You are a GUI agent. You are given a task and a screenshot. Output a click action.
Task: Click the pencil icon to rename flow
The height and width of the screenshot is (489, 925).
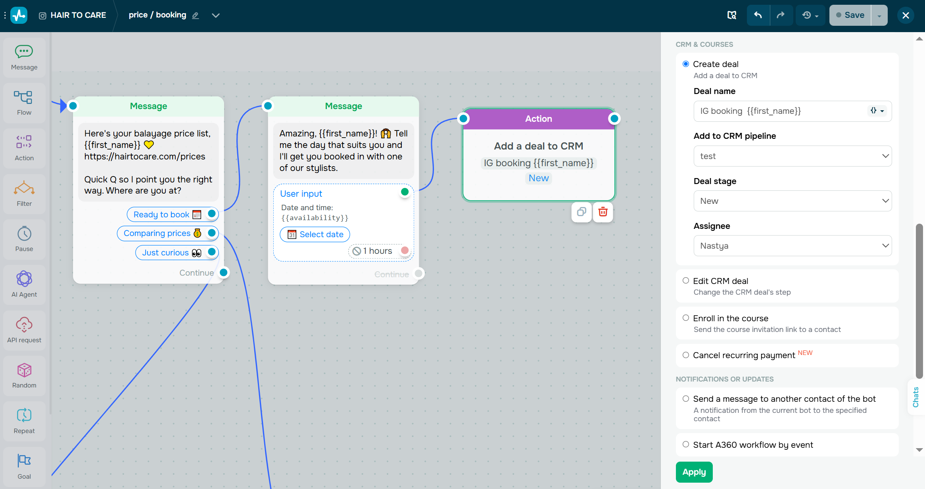pos(195,15)
